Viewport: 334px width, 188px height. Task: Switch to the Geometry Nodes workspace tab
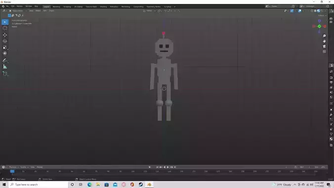(154, 6)
